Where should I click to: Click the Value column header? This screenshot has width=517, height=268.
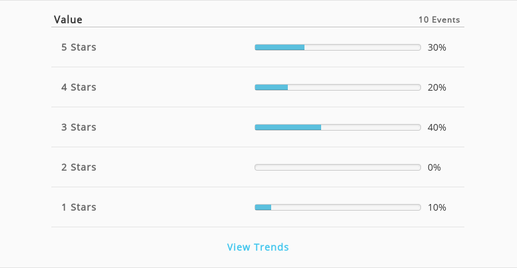pos(68,19)
